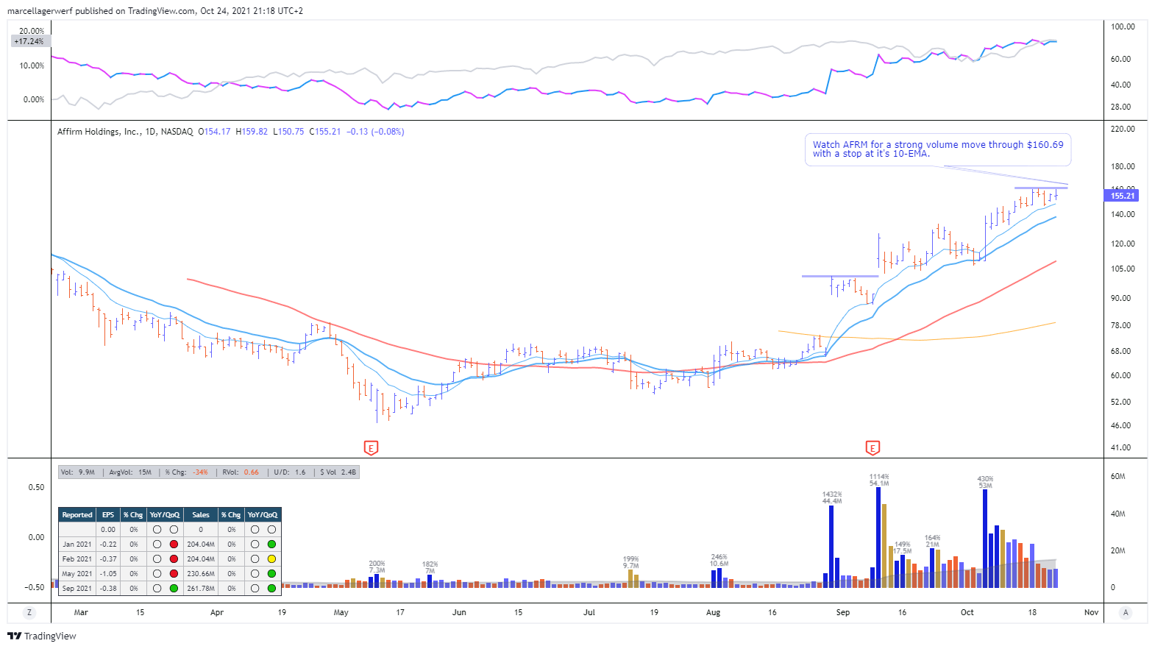Click the % Chg: -34% volume stat
Screen dimensions: 1155x649
(187, 472)
